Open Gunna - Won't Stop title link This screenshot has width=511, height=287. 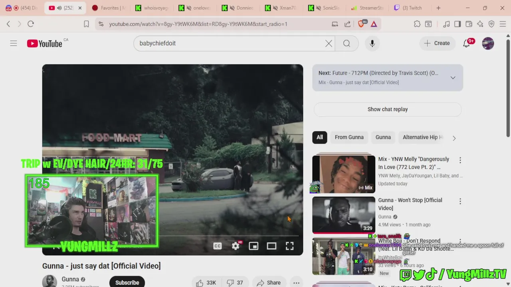[410, 204]
